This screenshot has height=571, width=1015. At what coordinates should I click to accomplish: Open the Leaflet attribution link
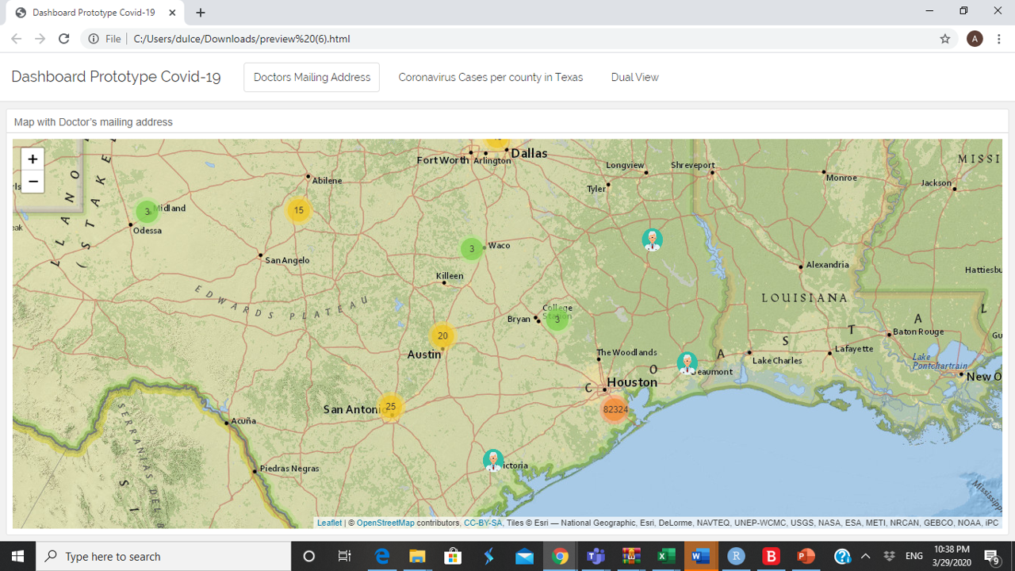(329, 523)
